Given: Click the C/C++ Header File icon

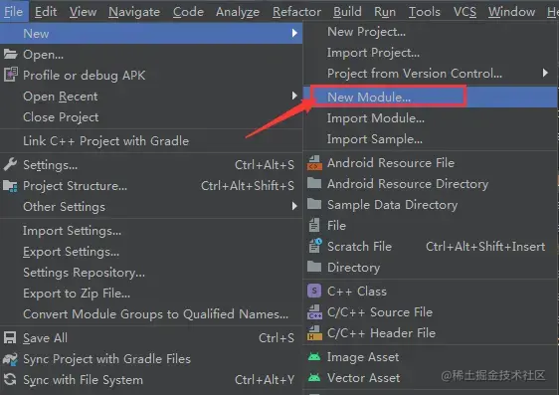Looking at the screenshot, I should (x=314, y=333).
